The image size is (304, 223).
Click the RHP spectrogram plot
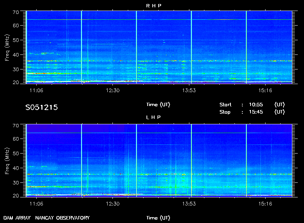pyautogui.click(x=159, y=47)
